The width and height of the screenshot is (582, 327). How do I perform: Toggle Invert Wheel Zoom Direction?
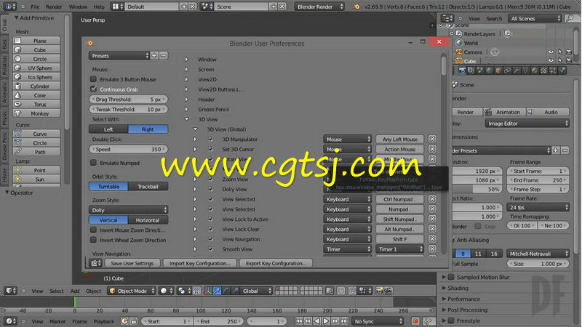click(94, 240)
